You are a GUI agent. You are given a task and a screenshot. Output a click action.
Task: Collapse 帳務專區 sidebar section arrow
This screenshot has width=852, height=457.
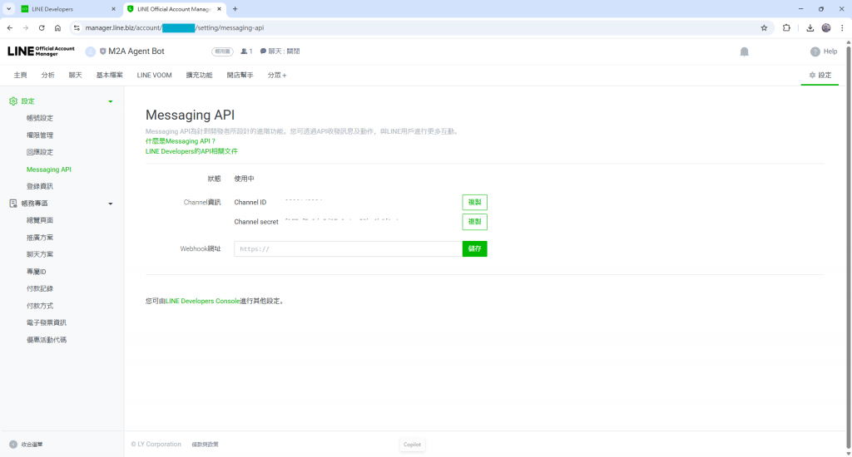click(111, 204)
